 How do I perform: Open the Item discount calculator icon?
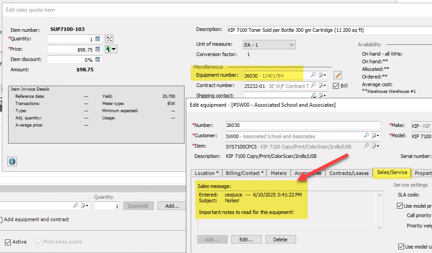click(x=98, y=60)
